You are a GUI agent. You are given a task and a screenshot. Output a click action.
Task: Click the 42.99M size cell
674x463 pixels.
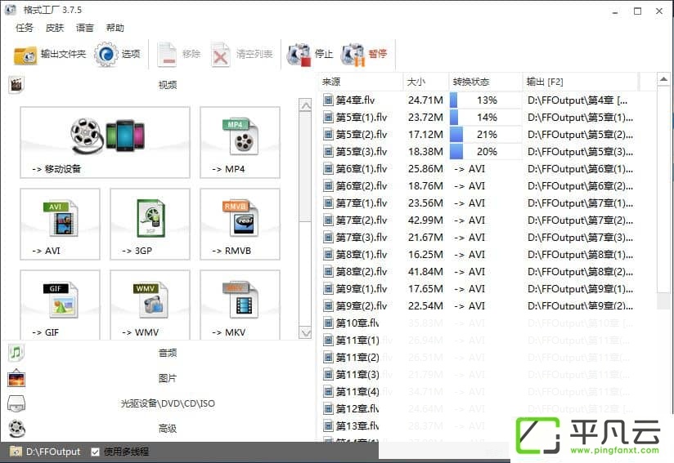click(x=425, y=220)
